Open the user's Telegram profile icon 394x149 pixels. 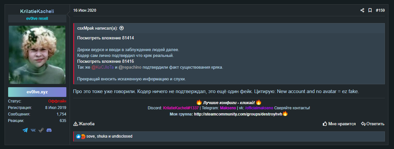(x=25, y=130)
